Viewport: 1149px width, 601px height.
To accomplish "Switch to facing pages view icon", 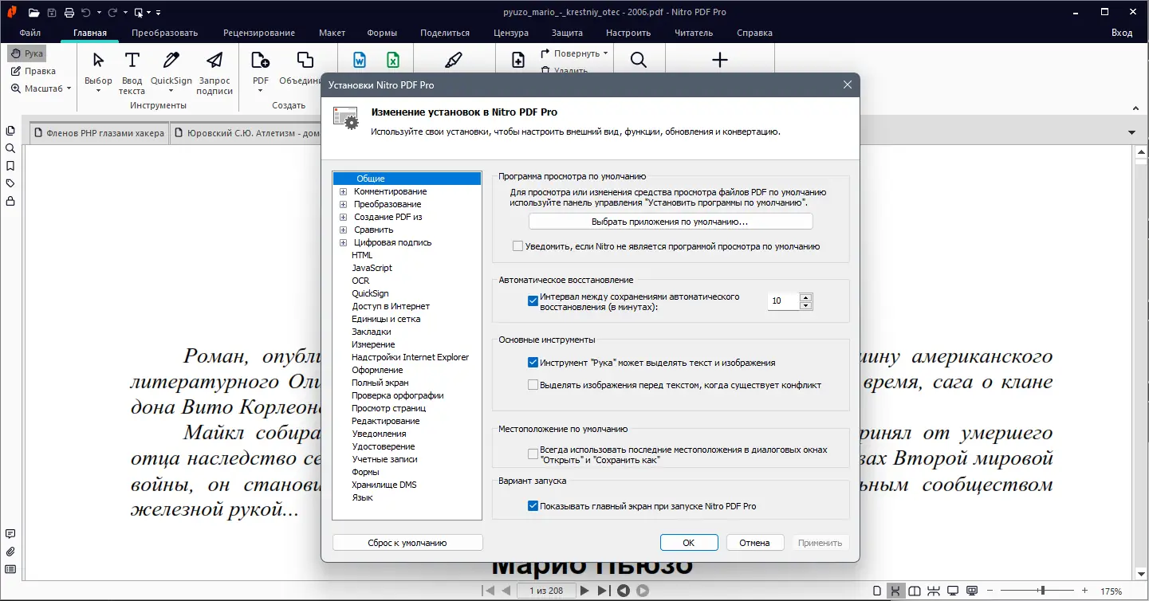I will pyautogui.click(x=915, y=591).
